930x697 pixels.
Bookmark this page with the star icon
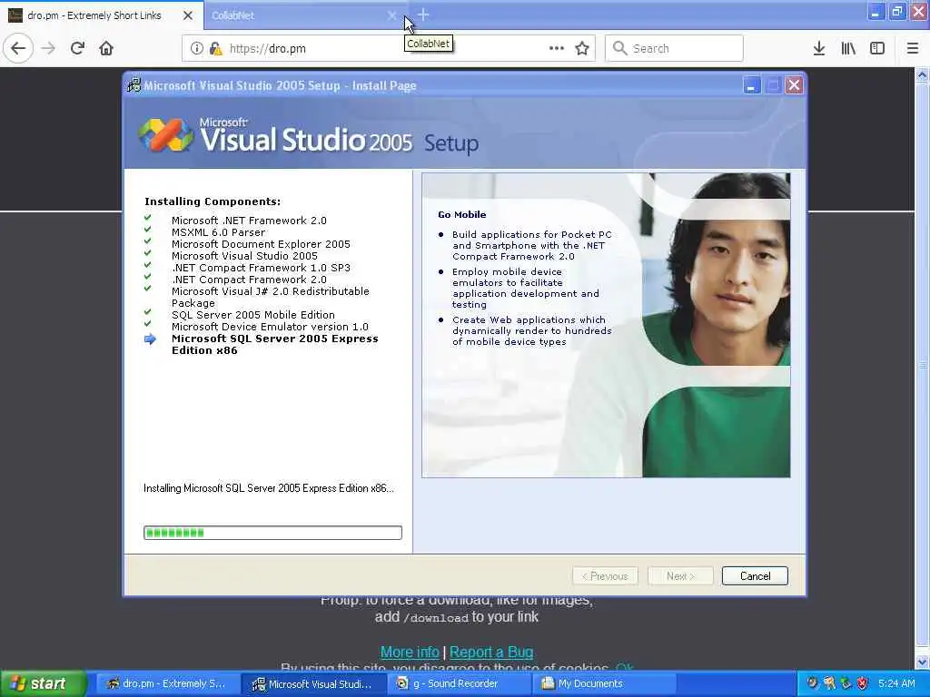(x=582, y=48)
